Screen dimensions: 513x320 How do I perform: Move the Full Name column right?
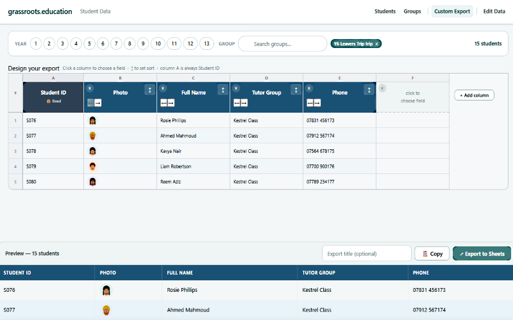point(171,103)
